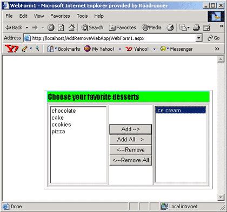Click the Local intranet zone indicator
The width and height of the screenshot is (227, 212).
tap(179, 207)
